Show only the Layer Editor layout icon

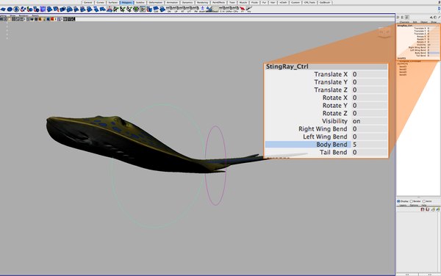click(402, 17)
